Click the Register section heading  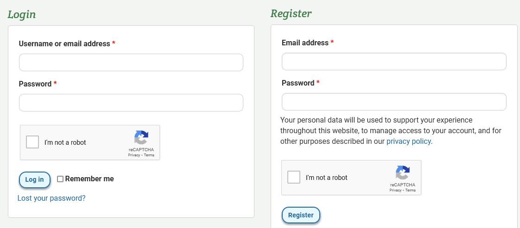click(291, 13)
